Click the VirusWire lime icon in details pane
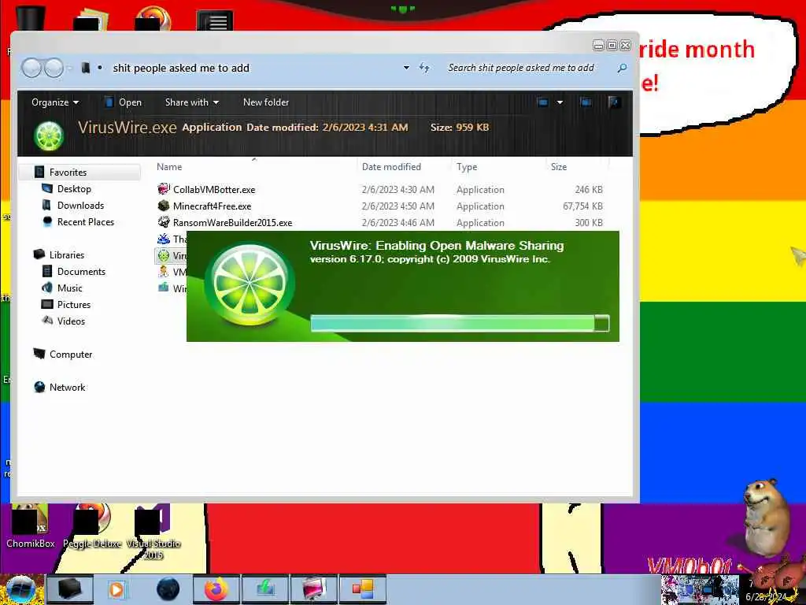806x605 pixels. (49, 136)
